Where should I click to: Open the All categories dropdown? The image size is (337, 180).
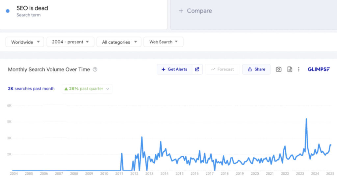tap(119, 42)
